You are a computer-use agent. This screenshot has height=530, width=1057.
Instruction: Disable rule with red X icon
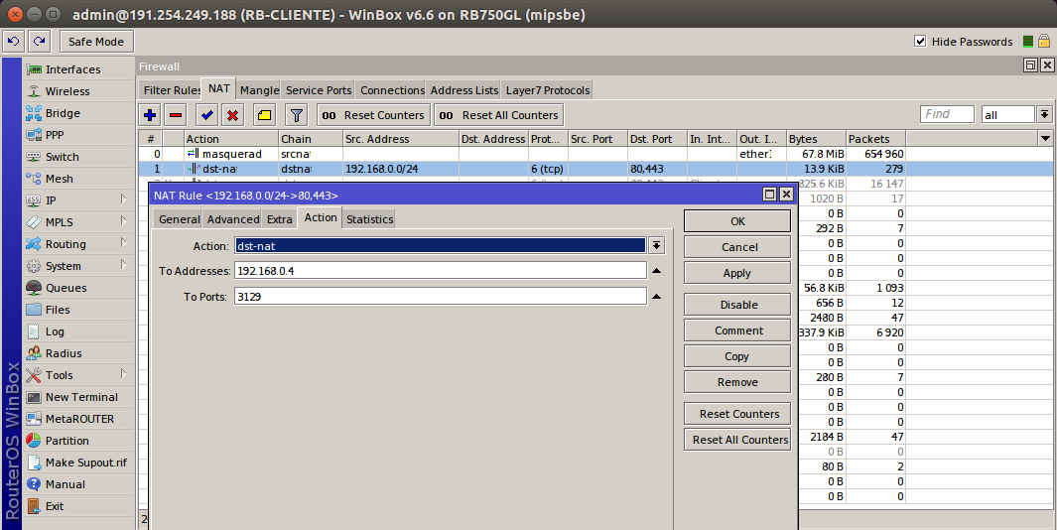click(232, 115)
